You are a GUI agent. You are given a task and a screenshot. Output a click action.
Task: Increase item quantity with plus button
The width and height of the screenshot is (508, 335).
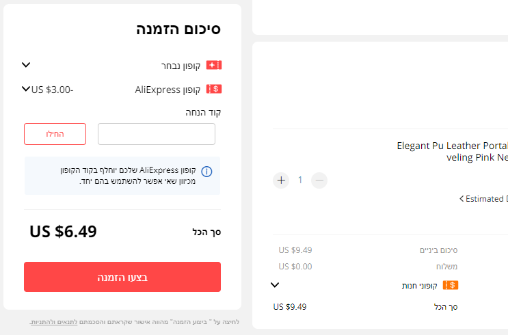pyautogui.click(x=281, y=180)
